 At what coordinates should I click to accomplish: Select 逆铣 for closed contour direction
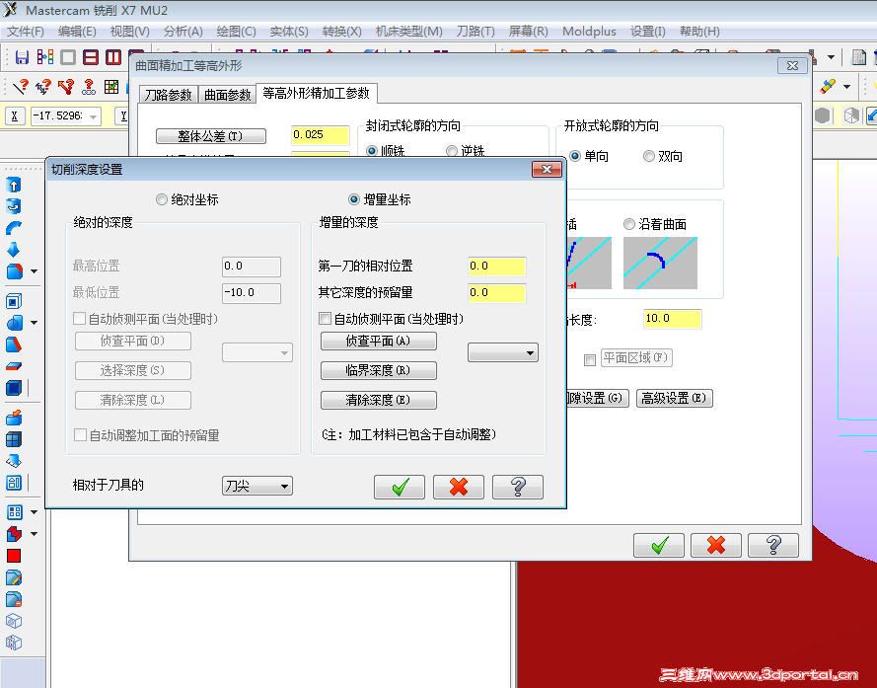[x=452, y=151]
